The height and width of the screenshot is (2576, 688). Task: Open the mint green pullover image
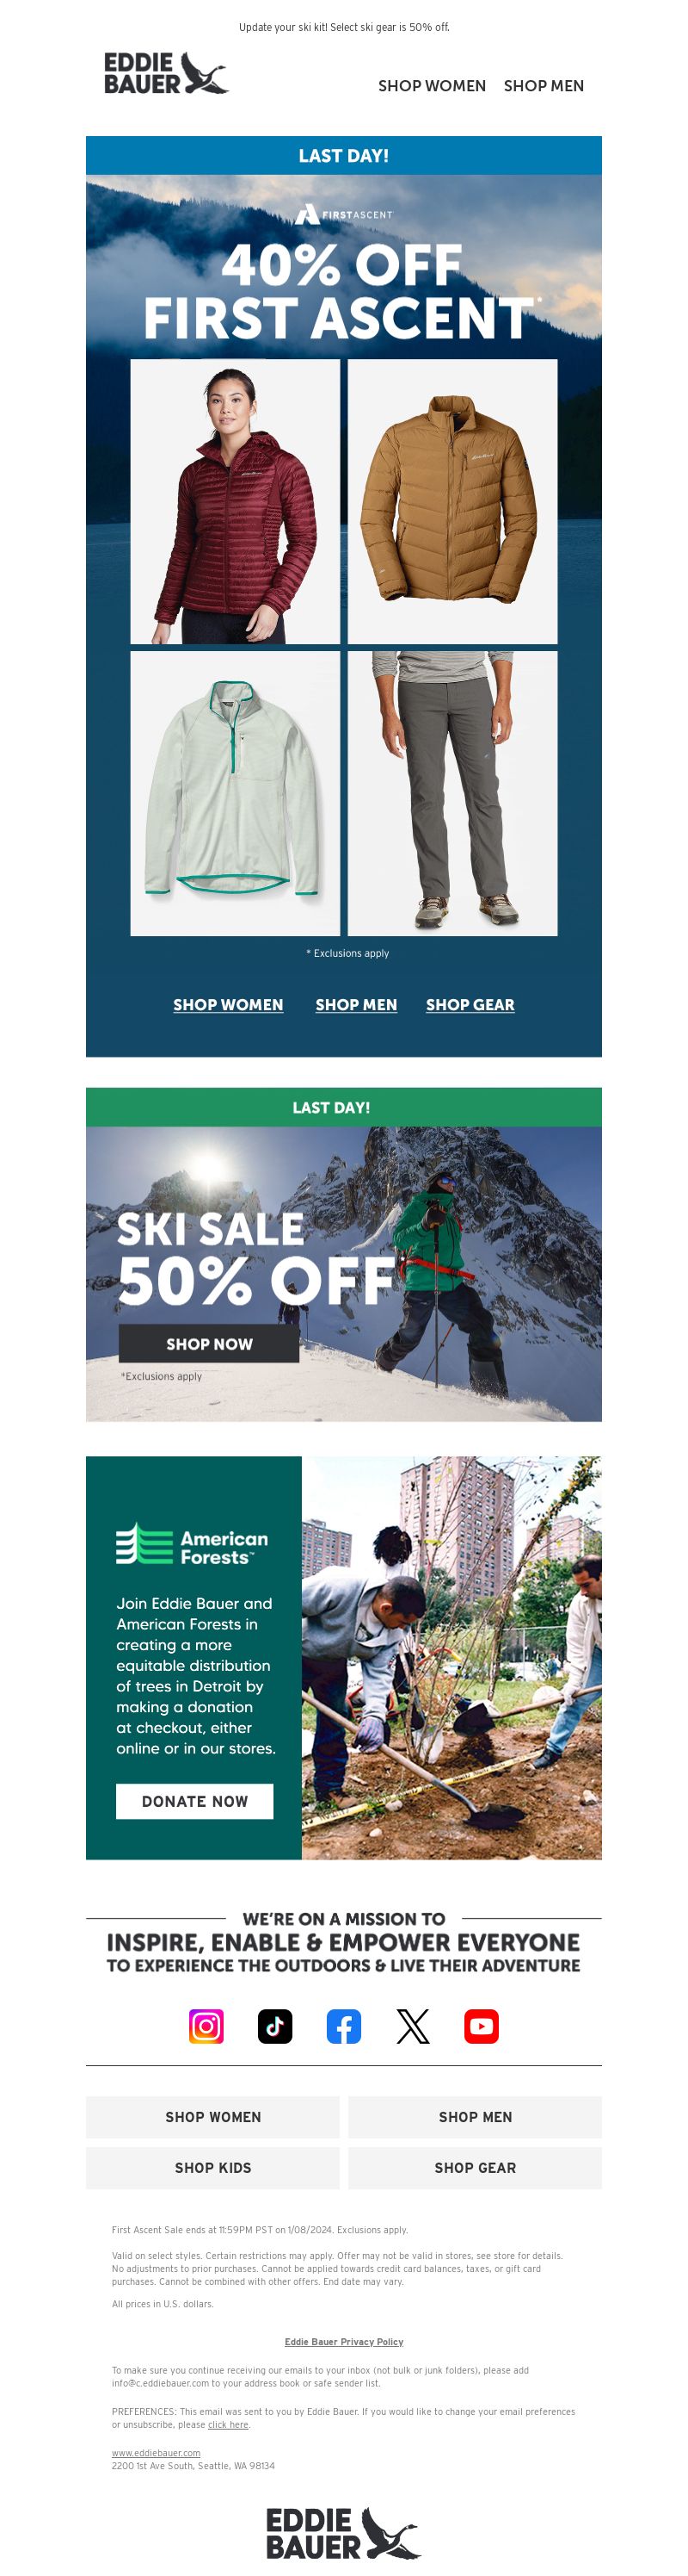tap(235, 793)
